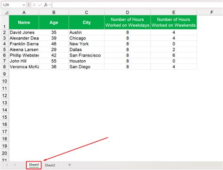The width and height of the screenshot is (223, 170).
Task: Select row 1 header
Action: (4, 22)
